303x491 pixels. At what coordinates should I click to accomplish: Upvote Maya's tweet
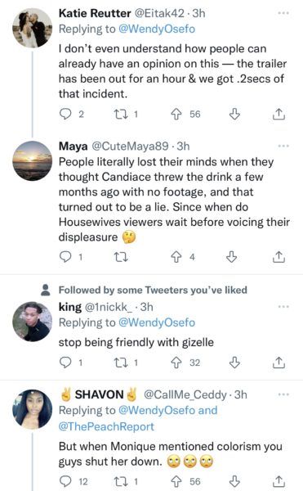click(x=176, y=257)
